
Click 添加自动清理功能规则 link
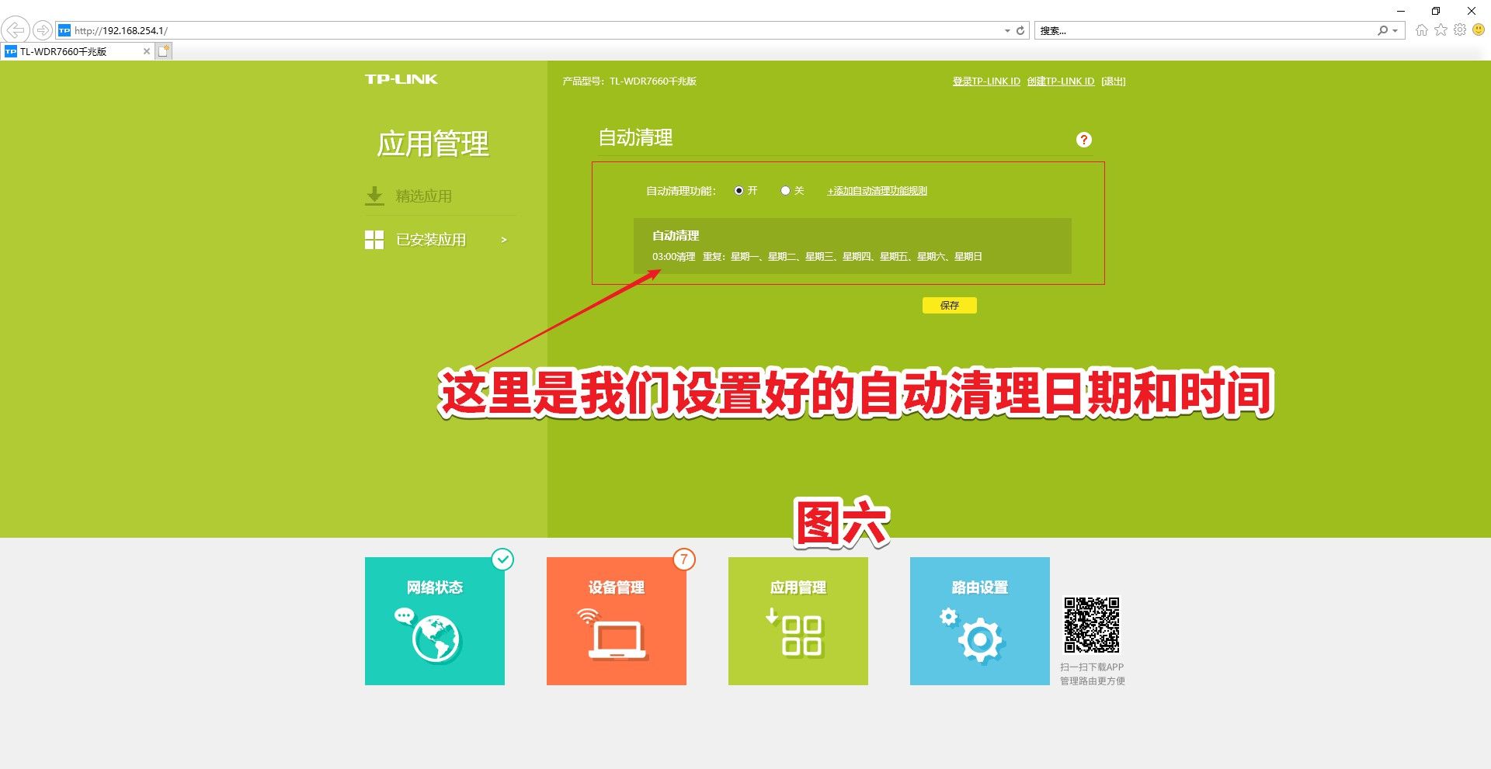click(877, 191)
